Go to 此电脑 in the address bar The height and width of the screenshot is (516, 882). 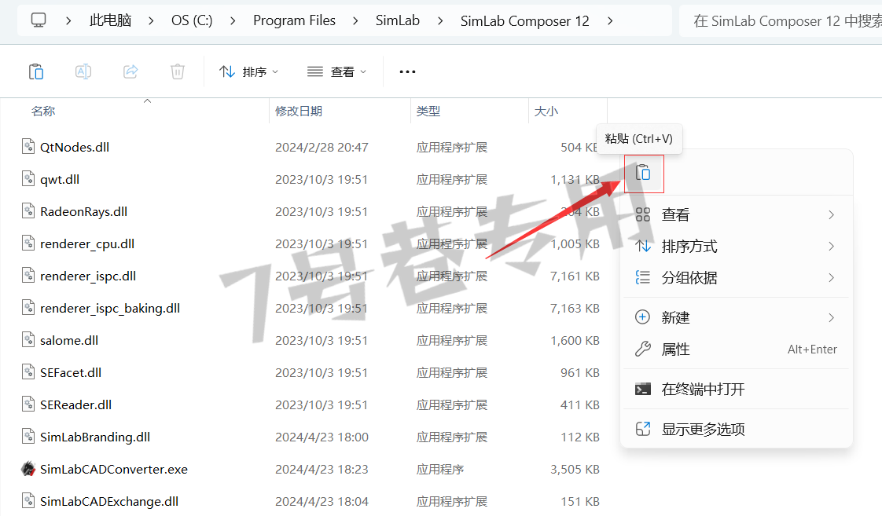[110, 20]
